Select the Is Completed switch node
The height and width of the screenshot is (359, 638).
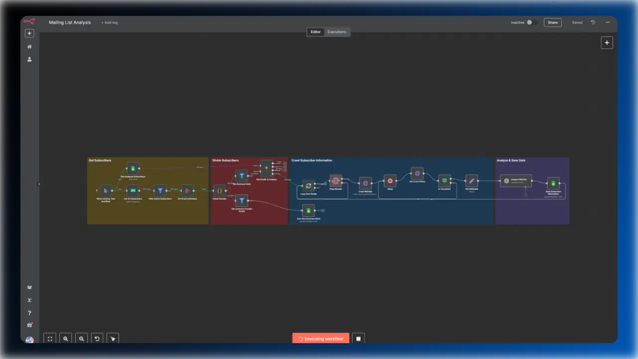[x=445, y=180]
